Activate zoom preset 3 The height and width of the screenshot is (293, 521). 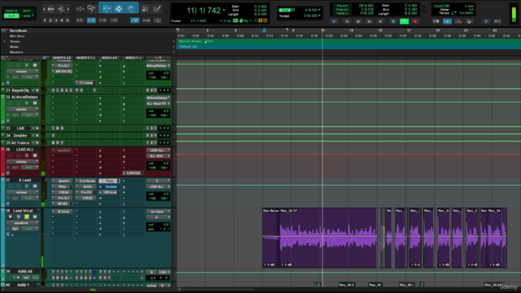coord(56,20)
